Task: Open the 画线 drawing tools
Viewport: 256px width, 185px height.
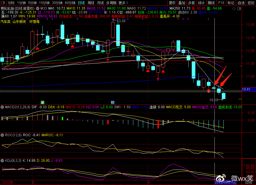Action: tap(211, 3)
